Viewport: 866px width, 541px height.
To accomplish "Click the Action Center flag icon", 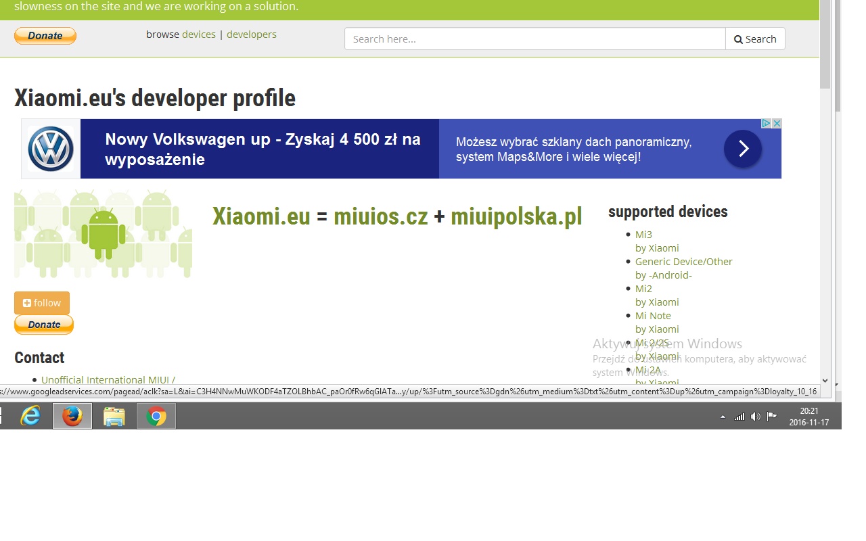I will pos(772,417).
